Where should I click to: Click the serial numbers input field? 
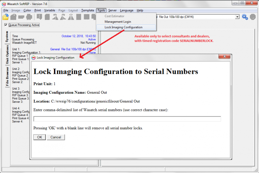pyautogui.click(x=127, y=119)
